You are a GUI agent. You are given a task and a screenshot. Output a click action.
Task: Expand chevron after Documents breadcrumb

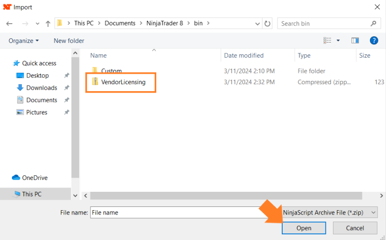[x=141, y=23]
